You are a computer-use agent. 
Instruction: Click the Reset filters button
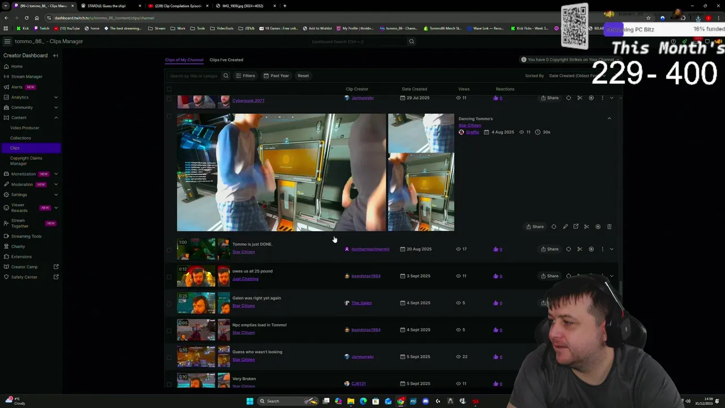click(303, 76)
